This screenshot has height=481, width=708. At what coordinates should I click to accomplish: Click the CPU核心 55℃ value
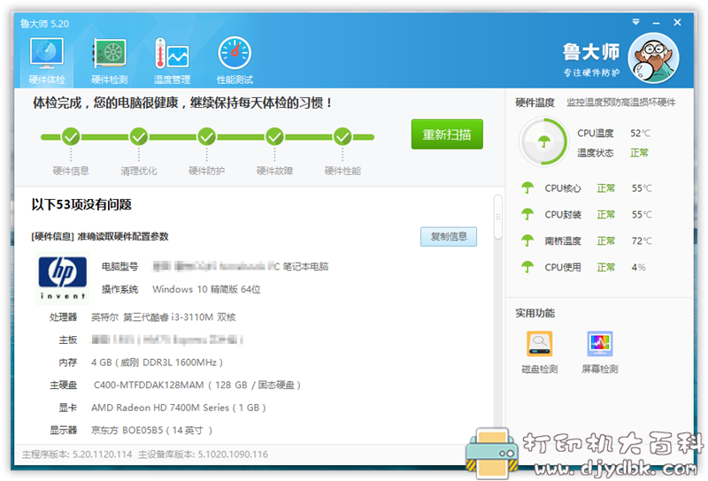click(x=642, y=188)
